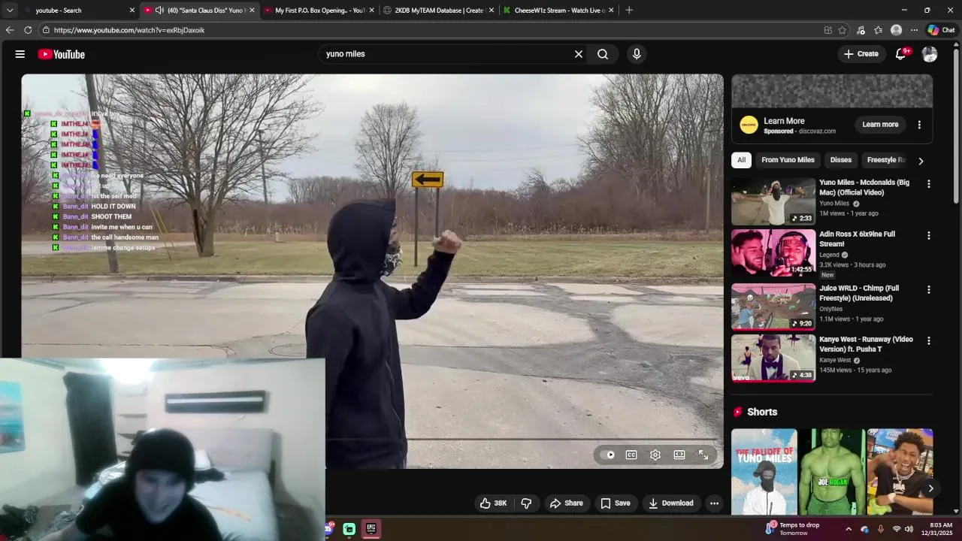Viewport: 962px width, 541px height.
Task: Open the Kanye West Runaway thumbnail
Action: (x=773, y=358)
